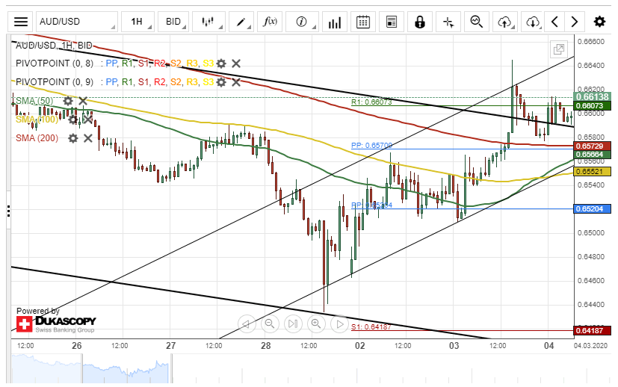Image resolution: width=618 pixels, height=387 pixels.
Task: Toggle the chart padlock
Action: click(x=420, y=22)
